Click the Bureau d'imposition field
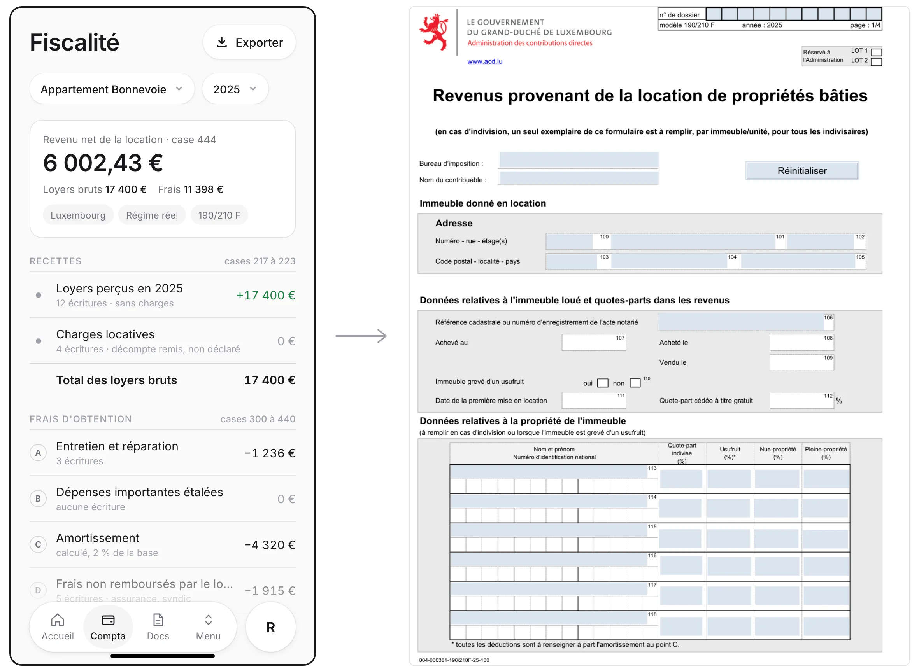Screen dimensions: 919x672 coord(579,160)
